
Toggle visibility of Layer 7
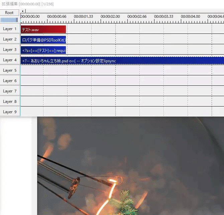click(x=10, y=91)
